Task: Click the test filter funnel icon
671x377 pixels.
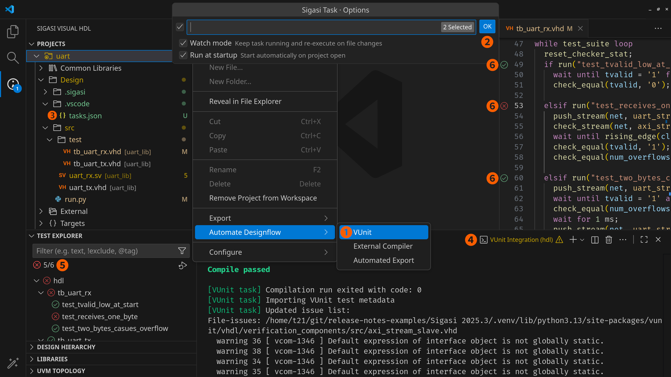Action: 182,251
